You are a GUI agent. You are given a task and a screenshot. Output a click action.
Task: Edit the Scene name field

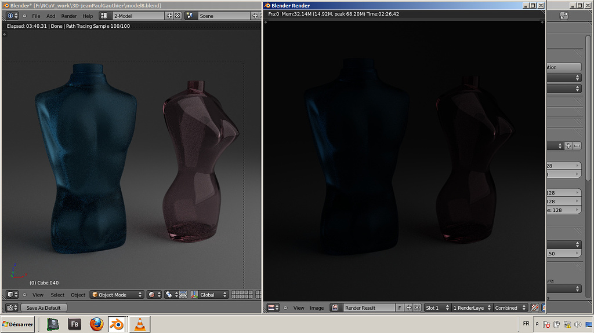(224, 16)
